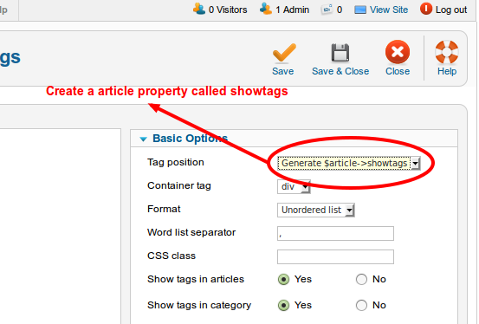Click the Save & Close floppy disk icon
Image resolution: width=479 pixels, height=324 pixels.
tap(340, 53)
